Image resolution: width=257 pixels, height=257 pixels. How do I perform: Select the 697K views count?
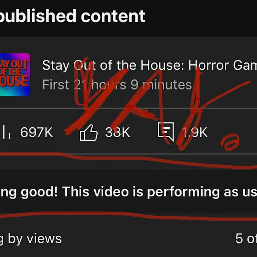37,132
